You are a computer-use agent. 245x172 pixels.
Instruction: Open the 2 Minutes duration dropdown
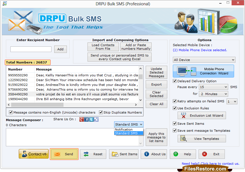pyautogui.click(x=213, y=94)
